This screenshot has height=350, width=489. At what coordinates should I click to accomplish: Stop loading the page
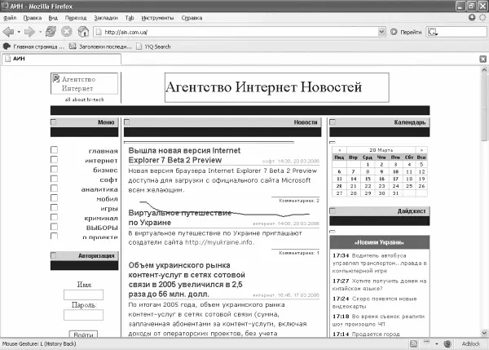(x=67, y=32)
